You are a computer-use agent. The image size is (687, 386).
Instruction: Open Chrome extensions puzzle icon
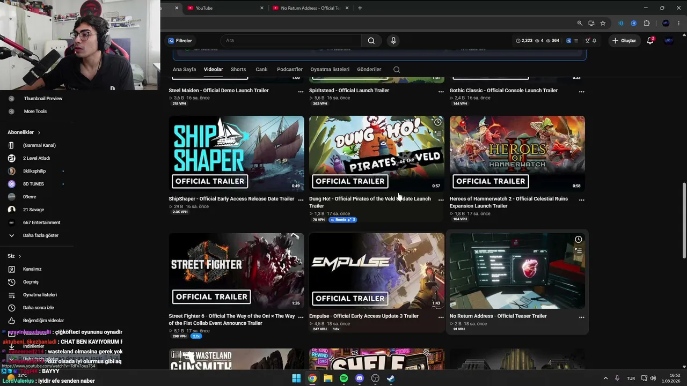pyautogui.click(x=647, y=24)
